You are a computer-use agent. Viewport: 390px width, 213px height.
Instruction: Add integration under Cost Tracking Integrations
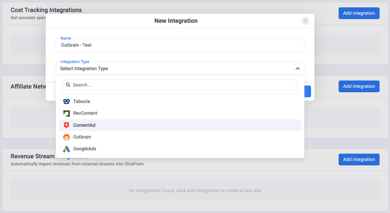pos(359,13)
